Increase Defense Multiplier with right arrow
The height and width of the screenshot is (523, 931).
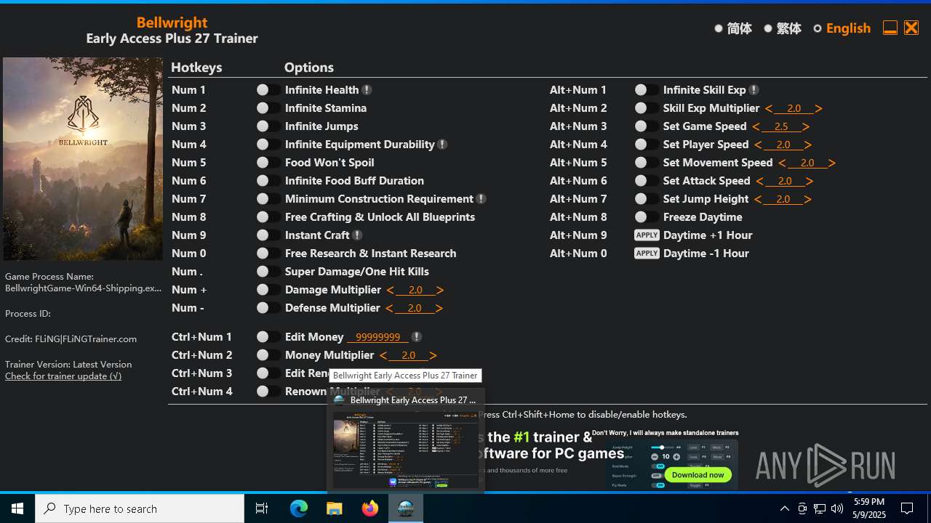click(439, 308)
